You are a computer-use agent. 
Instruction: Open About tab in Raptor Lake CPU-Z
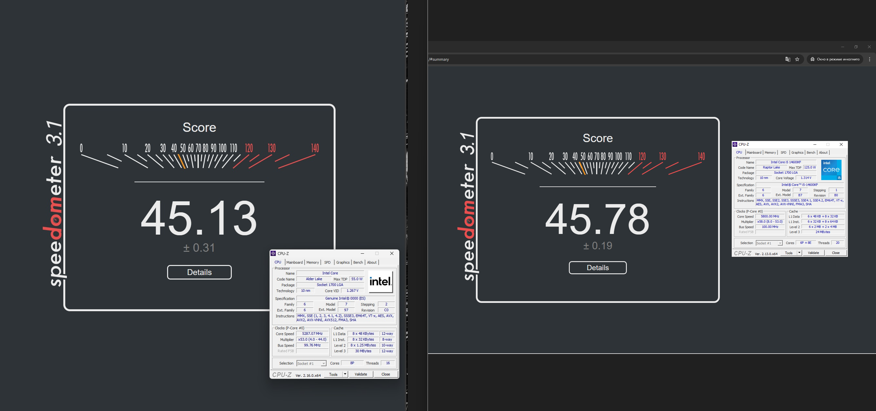pos(823,153)
